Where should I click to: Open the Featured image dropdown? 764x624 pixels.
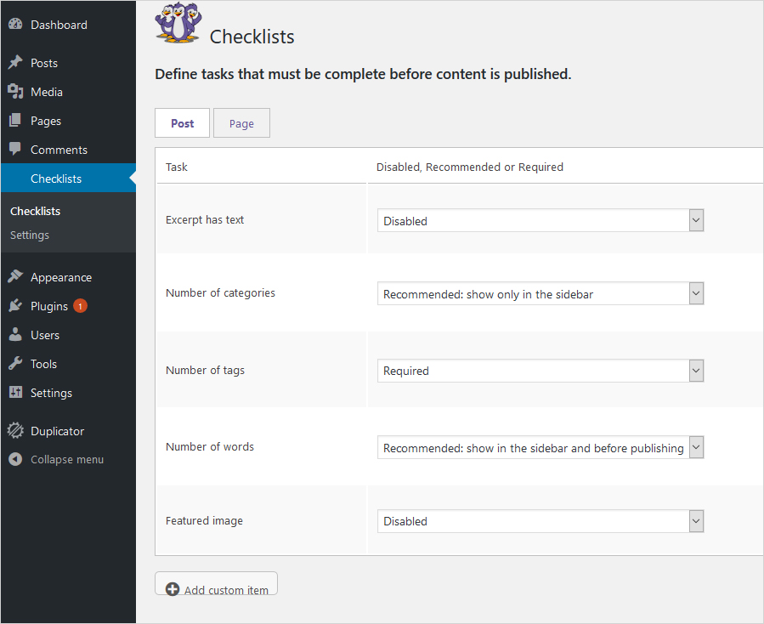click(x=540, y=521)
